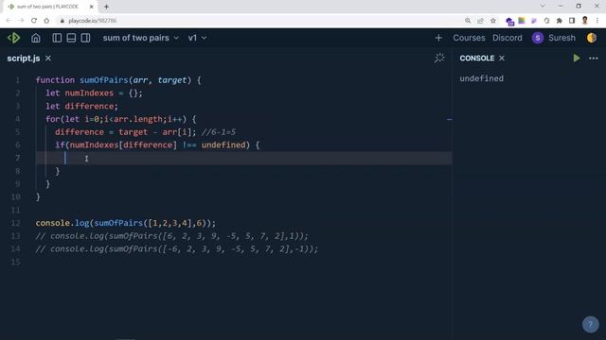606x340 pixels.
Task: Click line number 7 in gutter
Action: pyautogui.click(x=17, y=158)
